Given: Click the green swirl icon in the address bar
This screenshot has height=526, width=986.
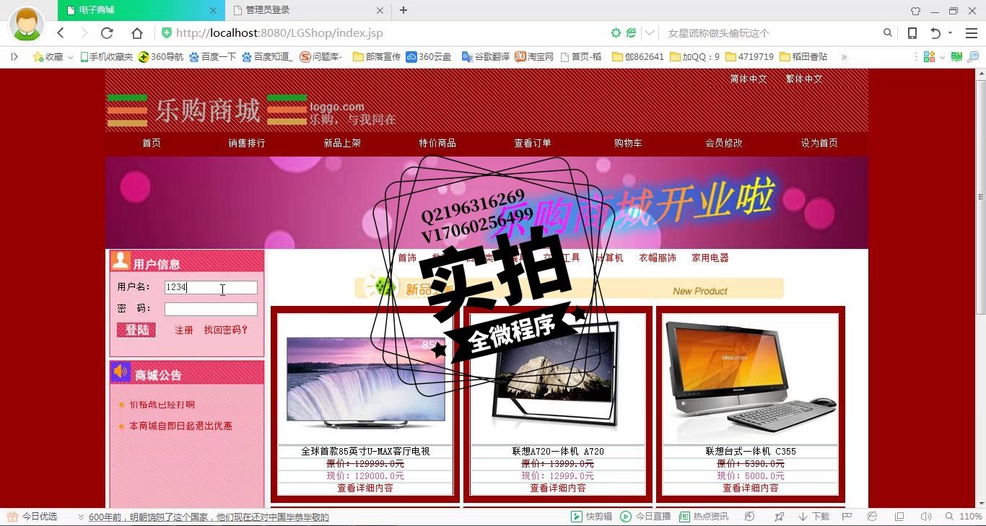Looking at the screenshot, I should click(x=616, y=33).
